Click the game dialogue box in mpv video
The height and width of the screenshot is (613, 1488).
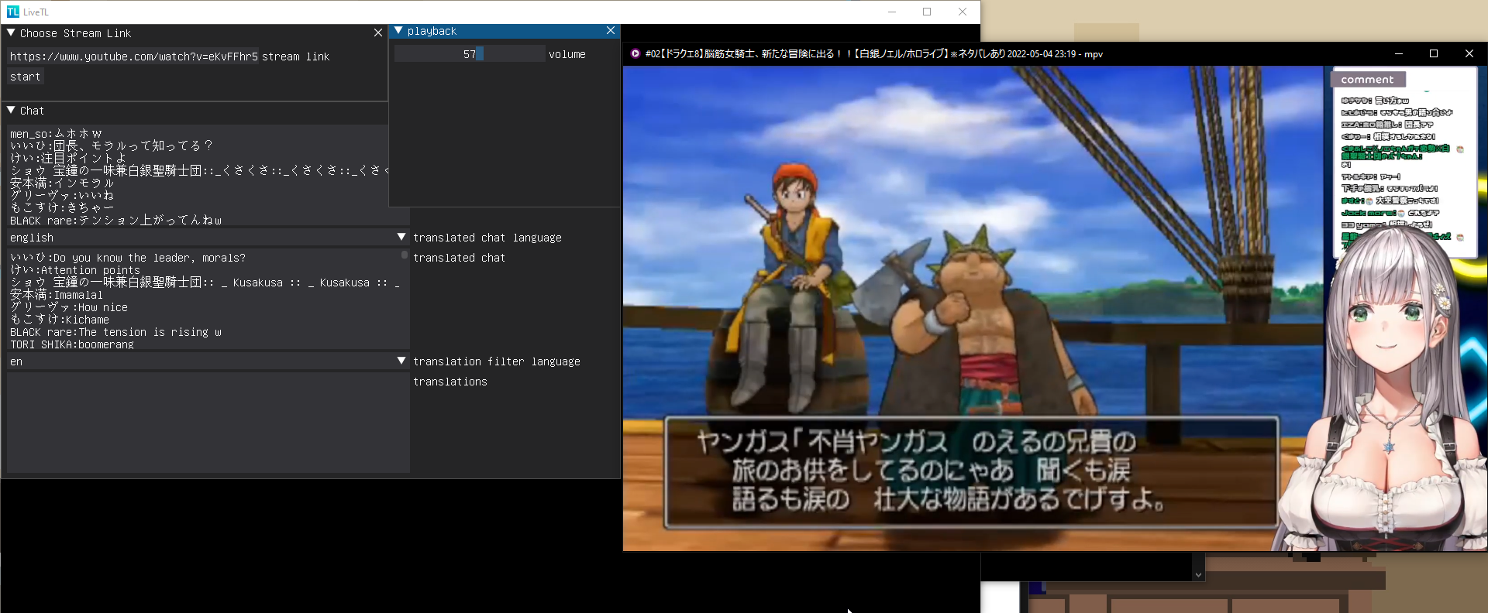point(971,472)
